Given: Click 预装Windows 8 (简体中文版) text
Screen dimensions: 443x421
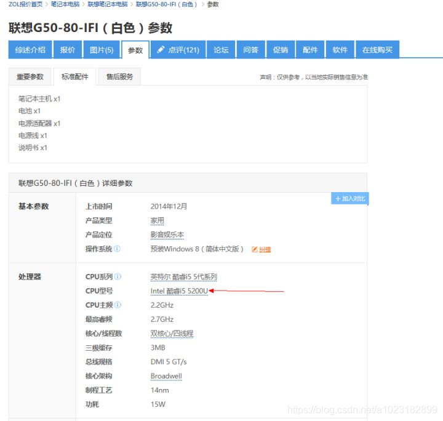Looking at the screenshot, I should click(x=197, y=249).
